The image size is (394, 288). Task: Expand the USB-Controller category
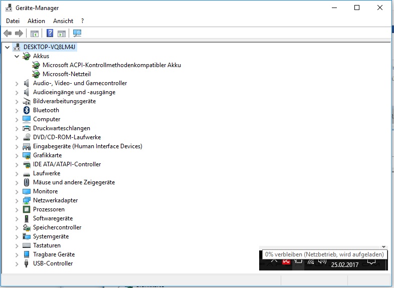(17, 264)
